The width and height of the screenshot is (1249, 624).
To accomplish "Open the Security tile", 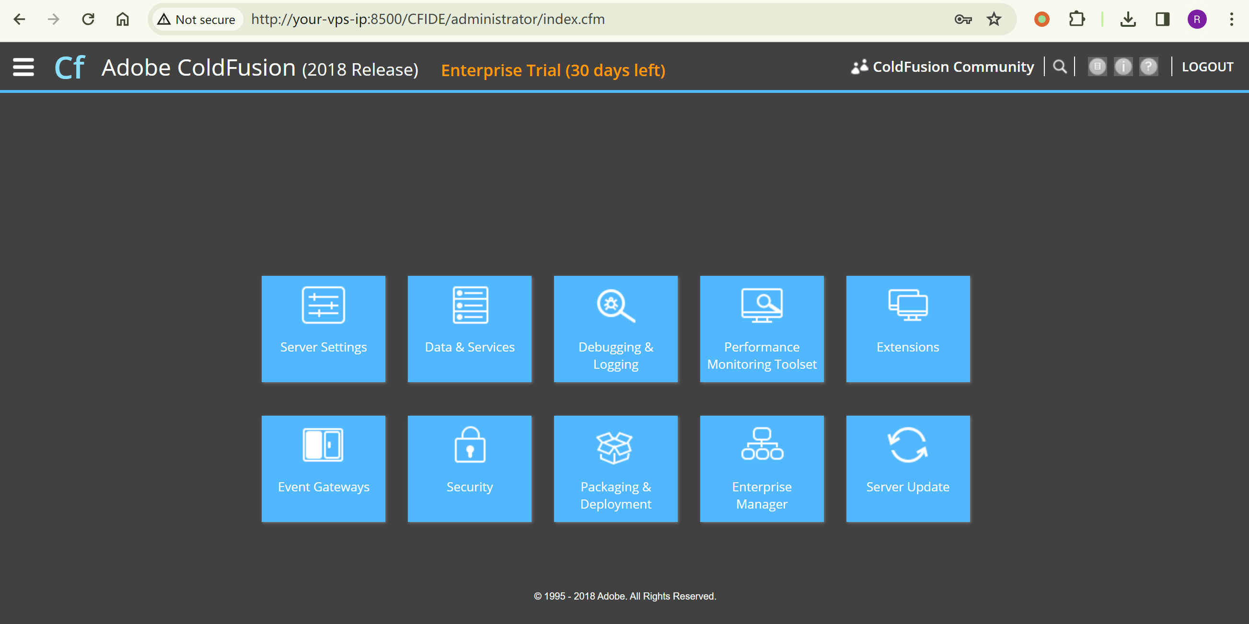I will coord(469,468).
